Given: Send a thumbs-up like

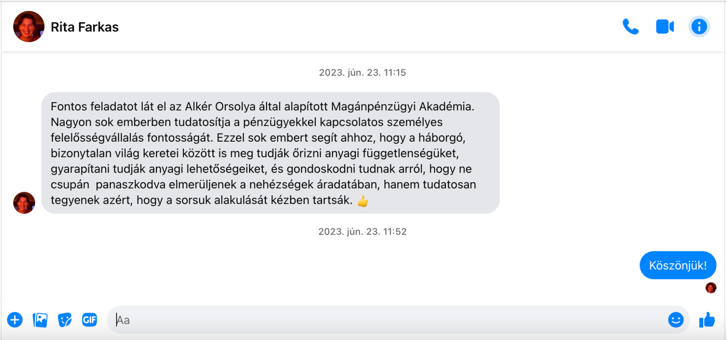Looking at the screenshot, I should [x=707, y=320].
